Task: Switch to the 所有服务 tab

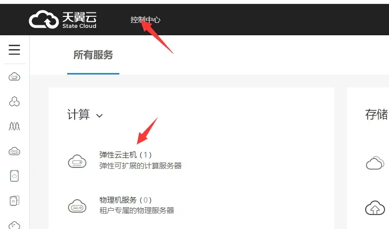Action: tap(94, 55)
